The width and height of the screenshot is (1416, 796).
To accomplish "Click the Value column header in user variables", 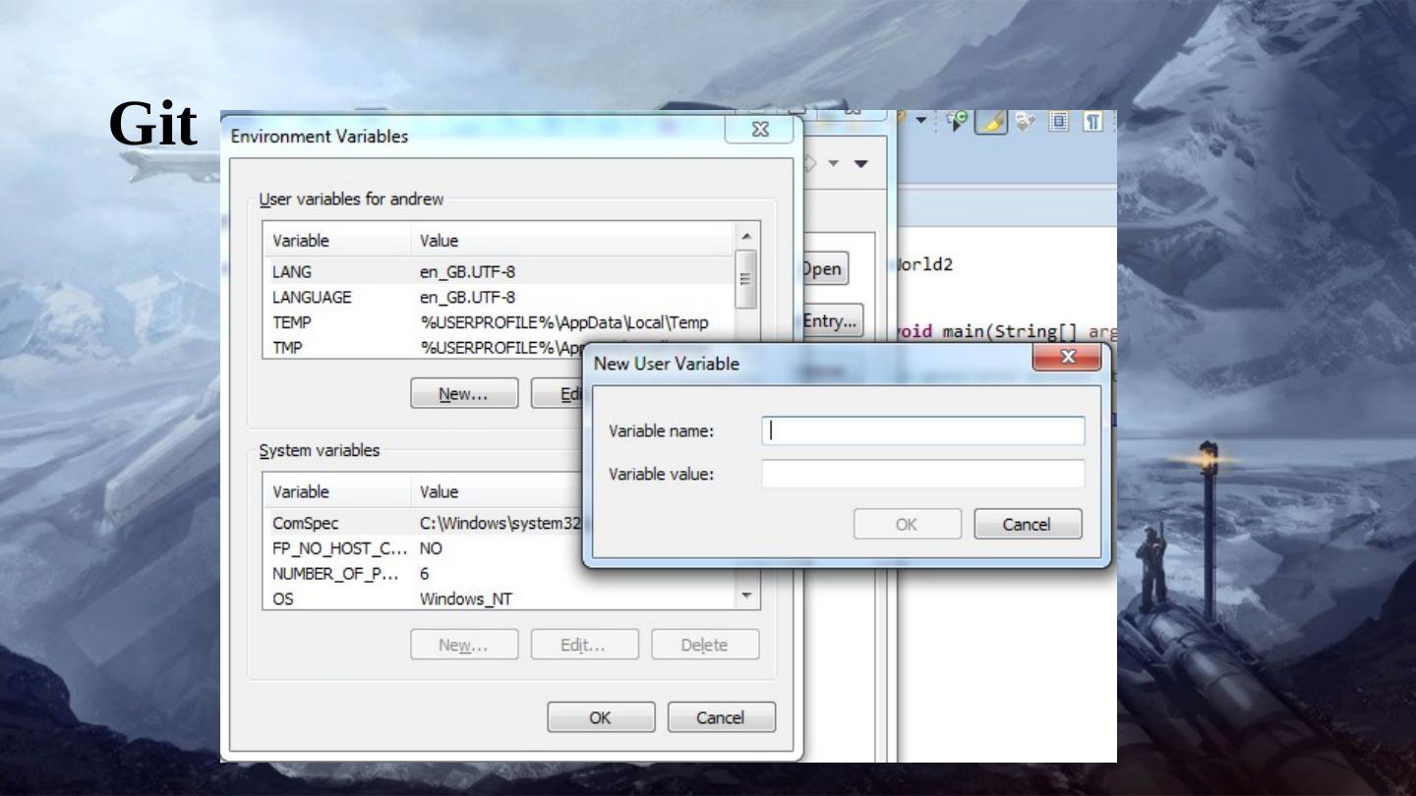I will (x=572, y=241).
